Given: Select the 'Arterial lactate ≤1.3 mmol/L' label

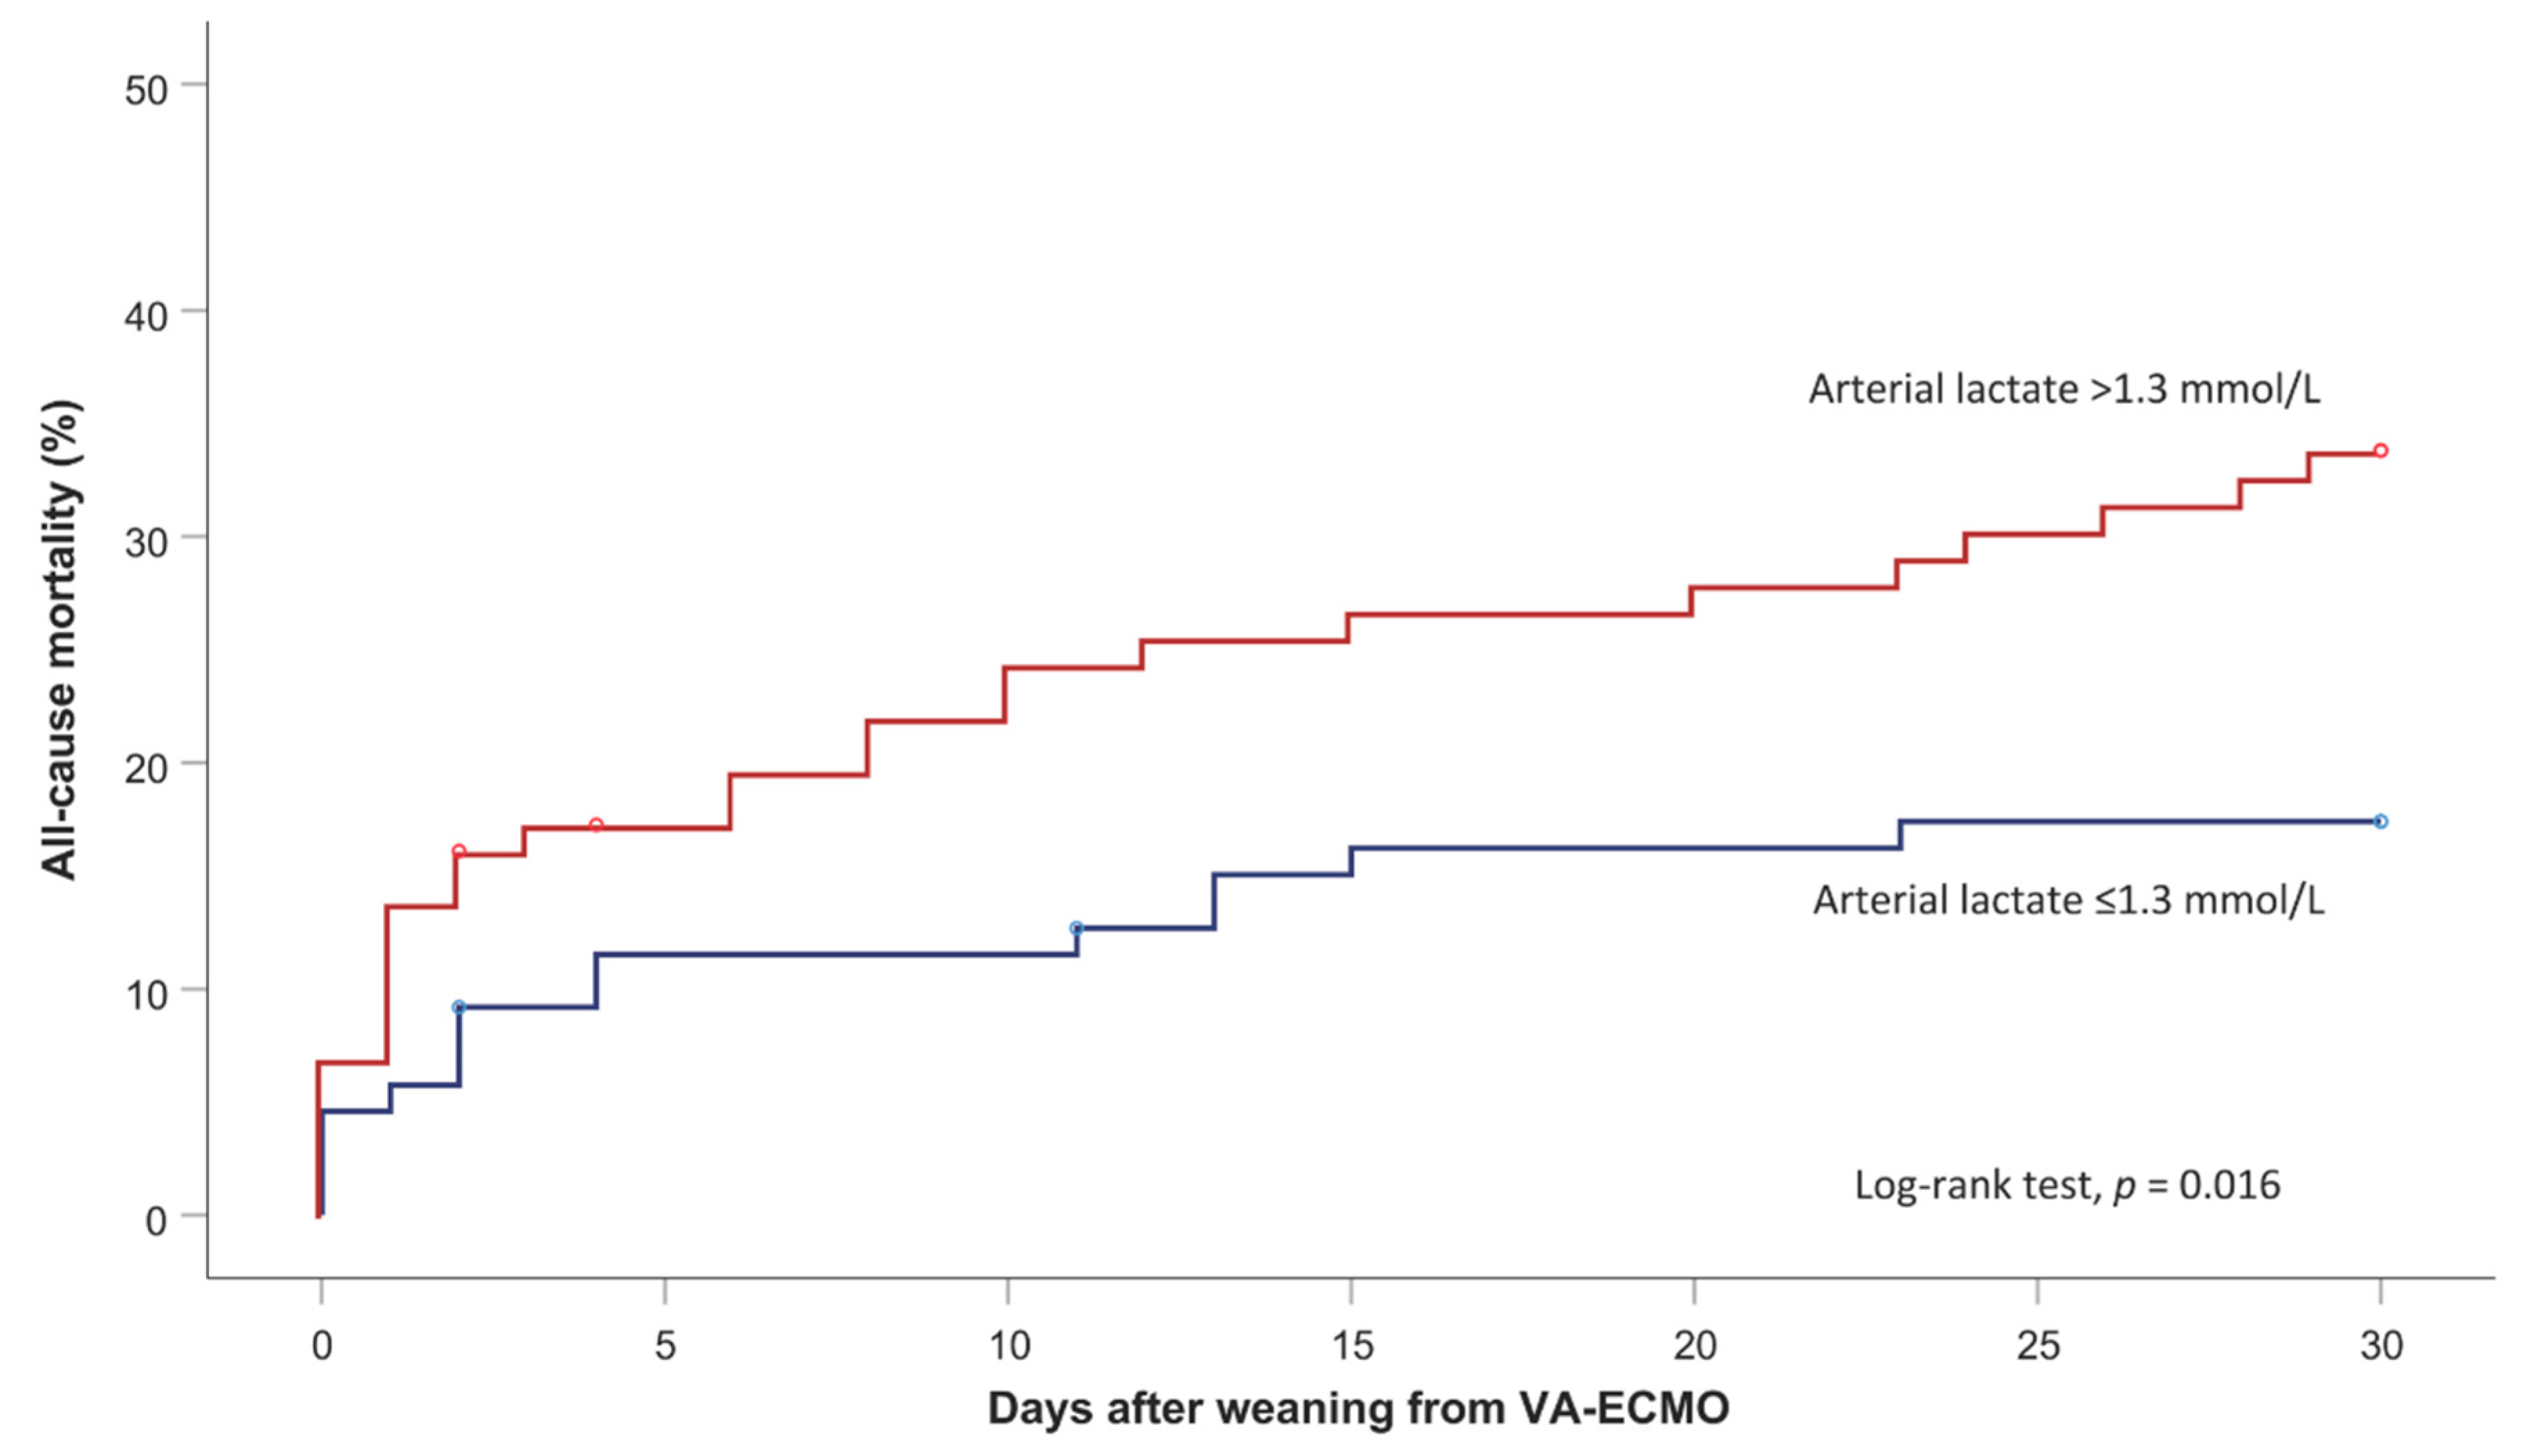Looking at the screenshot, I should point(2068,900).
